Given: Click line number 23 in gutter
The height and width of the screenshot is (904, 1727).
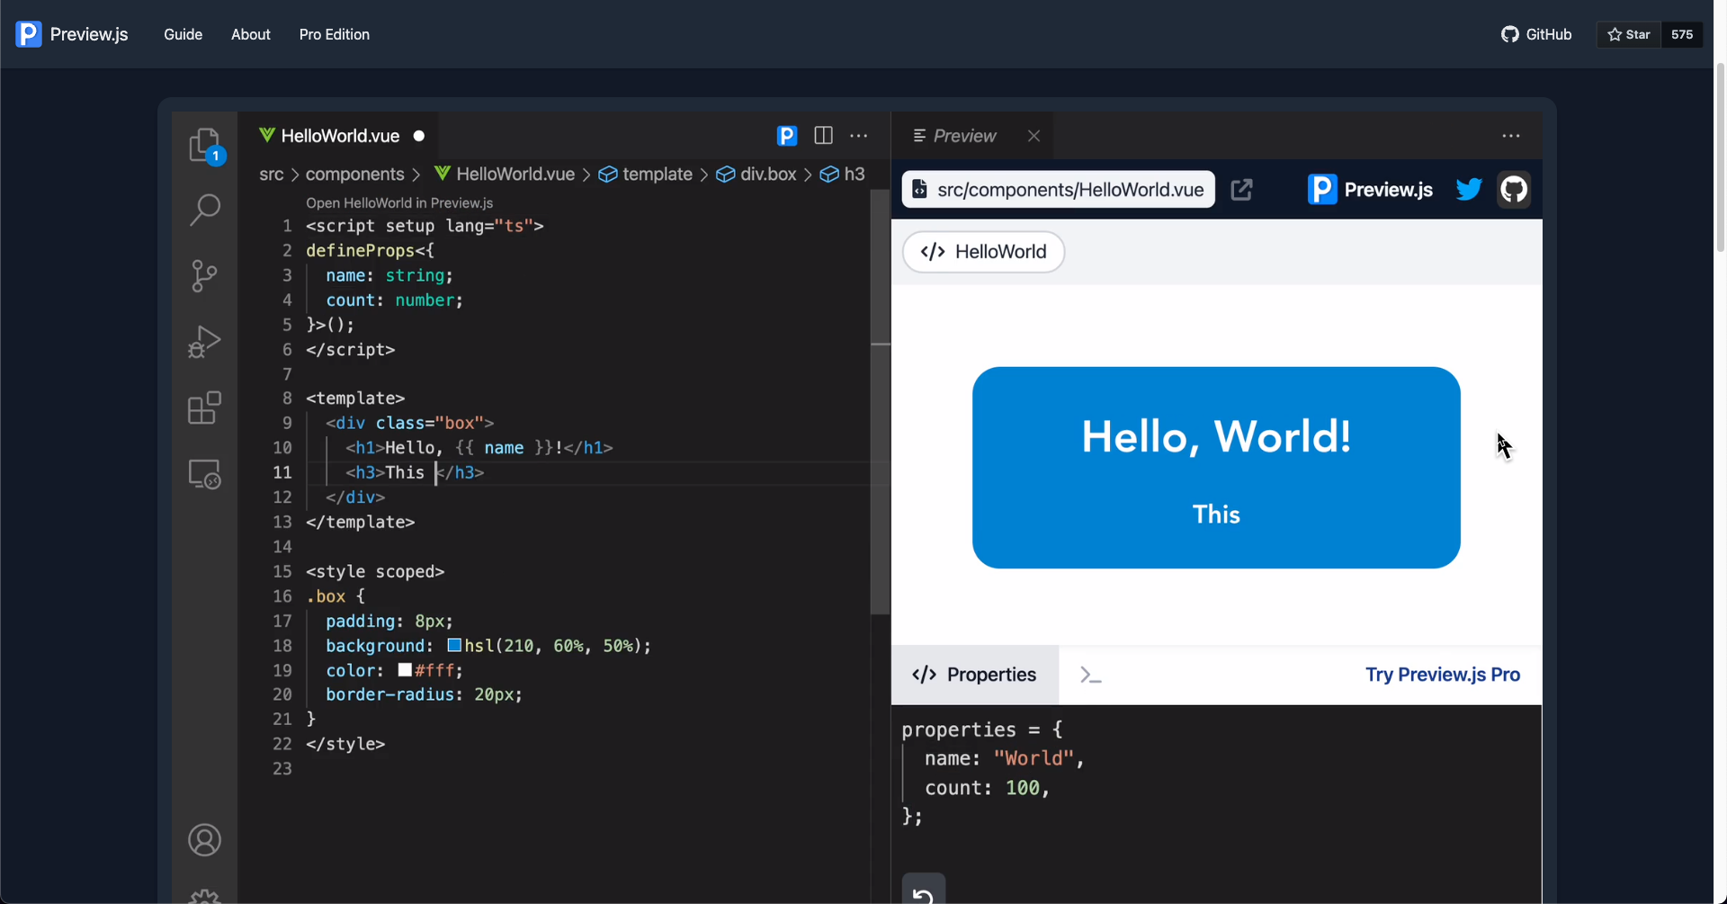Looking at the screenshot, I should pos(282,769).
